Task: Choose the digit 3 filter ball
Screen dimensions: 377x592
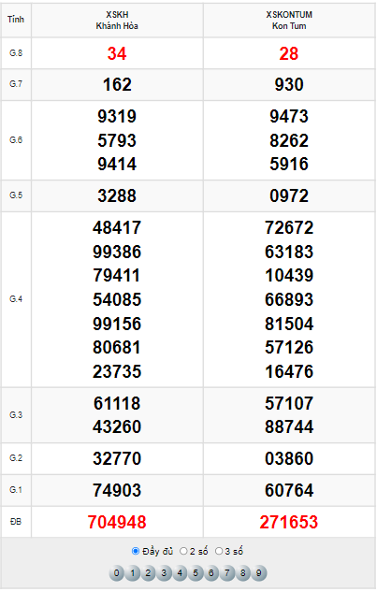Action: pyautogui.click(x=165, y=572)
